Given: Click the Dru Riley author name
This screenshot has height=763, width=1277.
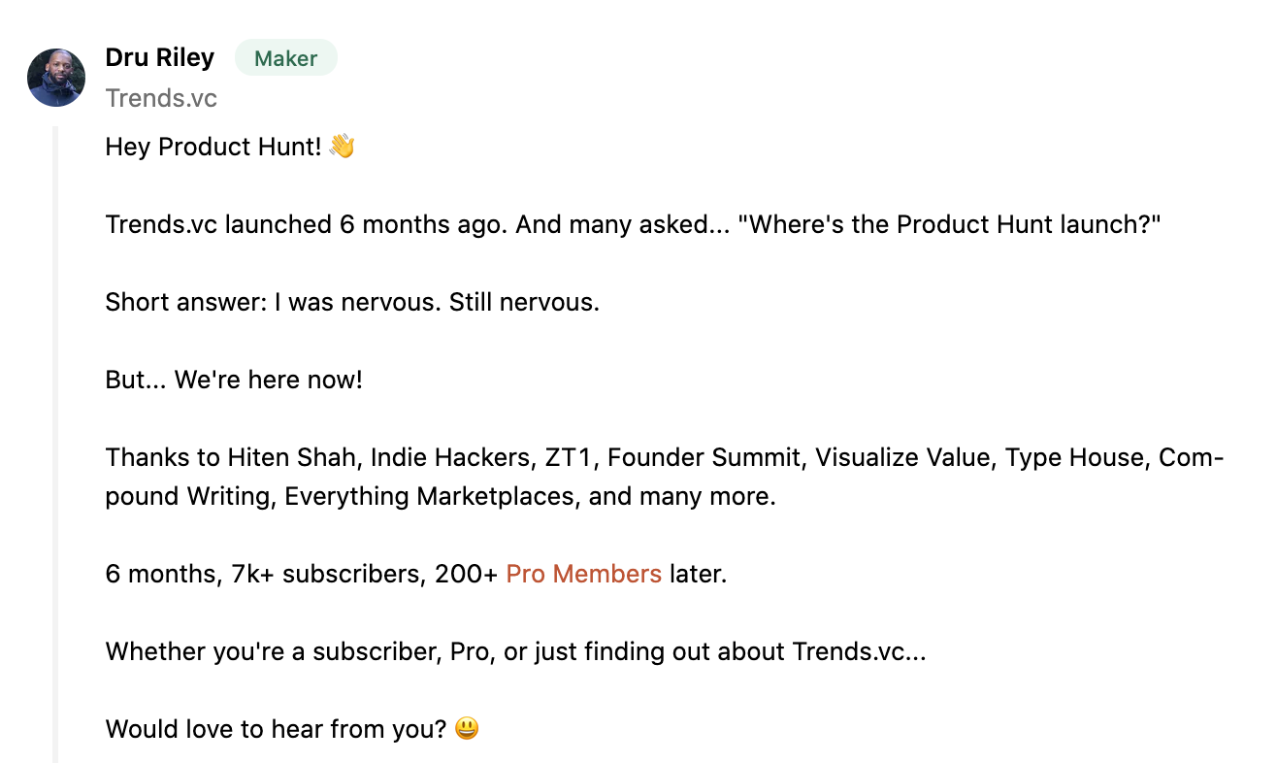Looking at the screenshot, I should point(160,58).
